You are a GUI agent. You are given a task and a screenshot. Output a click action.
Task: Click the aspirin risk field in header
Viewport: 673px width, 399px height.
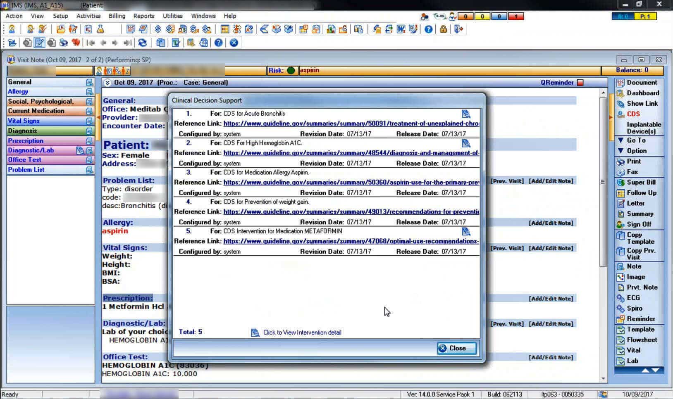[x=449, y=71]
